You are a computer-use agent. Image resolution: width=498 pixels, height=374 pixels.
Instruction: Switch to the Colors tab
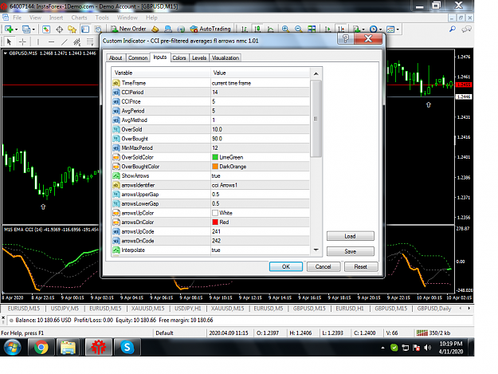point(179,58)
